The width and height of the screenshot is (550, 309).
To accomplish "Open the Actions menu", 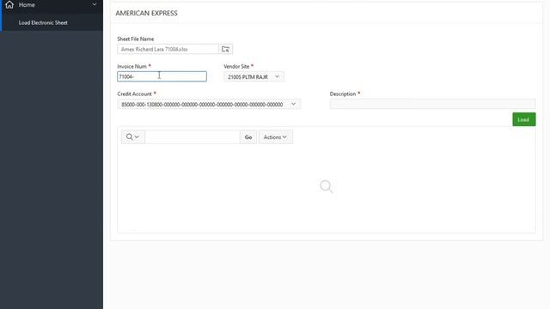I will click(x=275, y=137).
